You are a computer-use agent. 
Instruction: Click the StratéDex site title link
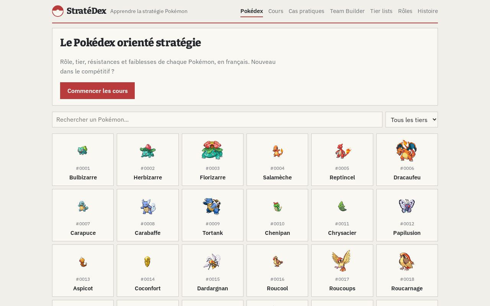click(87, 11)
